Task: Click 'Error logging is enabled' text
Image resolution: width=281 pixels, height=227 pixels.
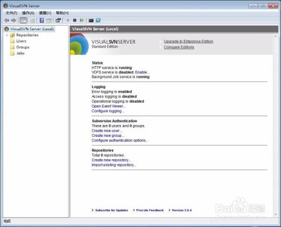Action: (x=112, y=91)
